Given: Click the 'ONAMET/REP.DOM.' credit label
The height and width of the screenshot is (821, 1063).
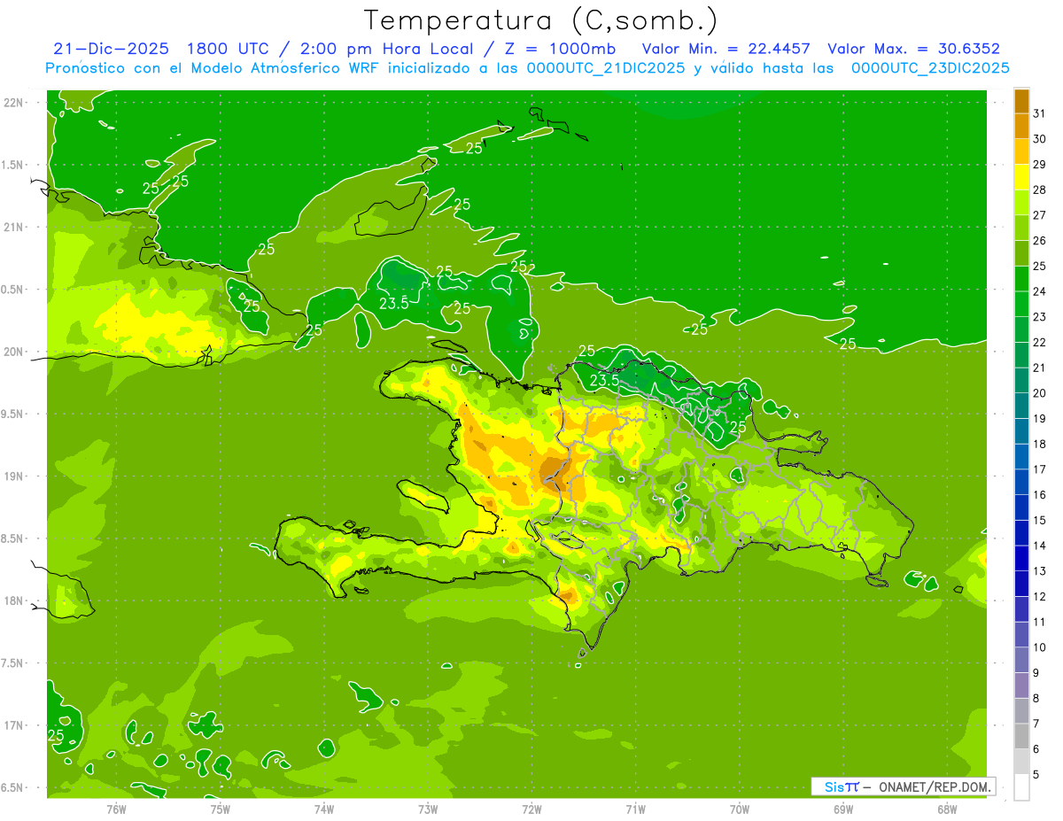Looking at the screenshot, I should 934,786.
